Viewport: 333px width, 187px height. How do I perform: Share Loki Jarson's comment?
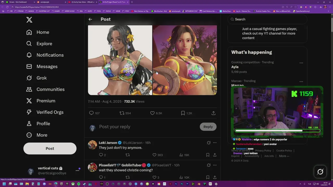[x=215, y=155]
